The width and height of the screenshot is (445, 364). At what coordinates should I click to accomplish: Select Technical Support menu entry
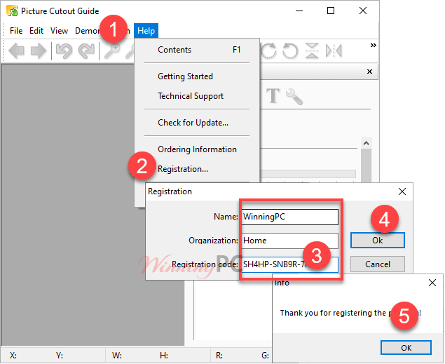(x=197, y=96)
